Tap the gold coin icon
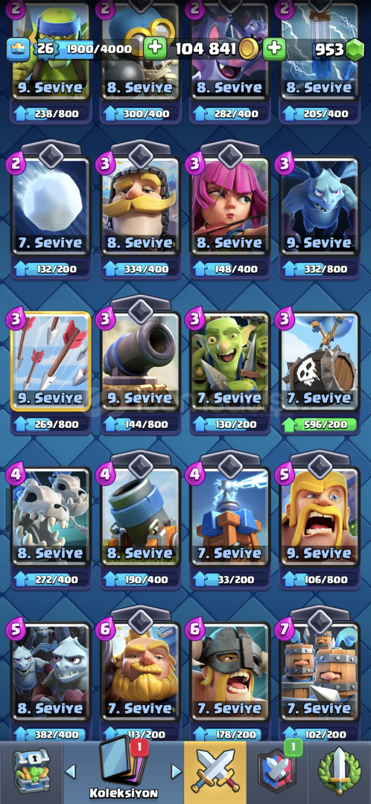Viewport: 371px width, 804px height. pyautogui.click(x=249, y=49)
